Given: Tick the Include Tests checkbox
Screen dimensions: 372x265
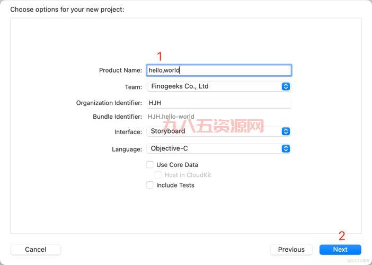Looking at the screenshot, I should pos(150,185).
